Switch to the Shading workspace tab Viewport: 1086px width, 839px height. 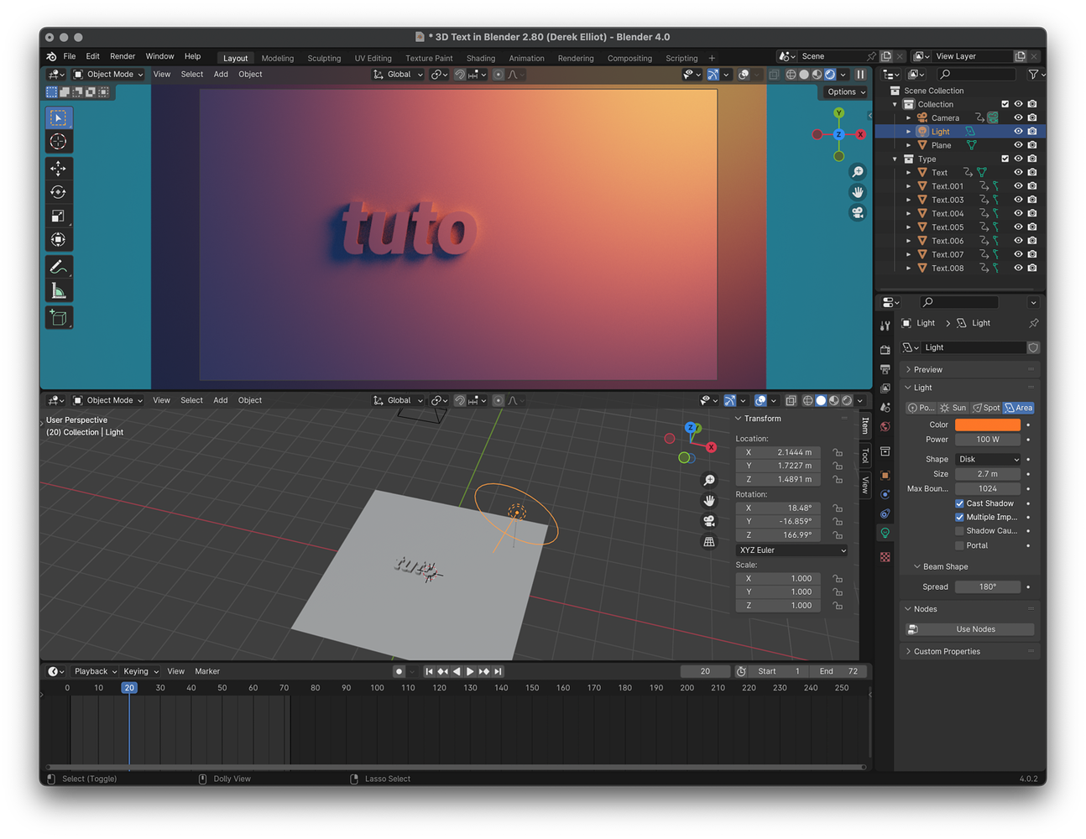481,58
